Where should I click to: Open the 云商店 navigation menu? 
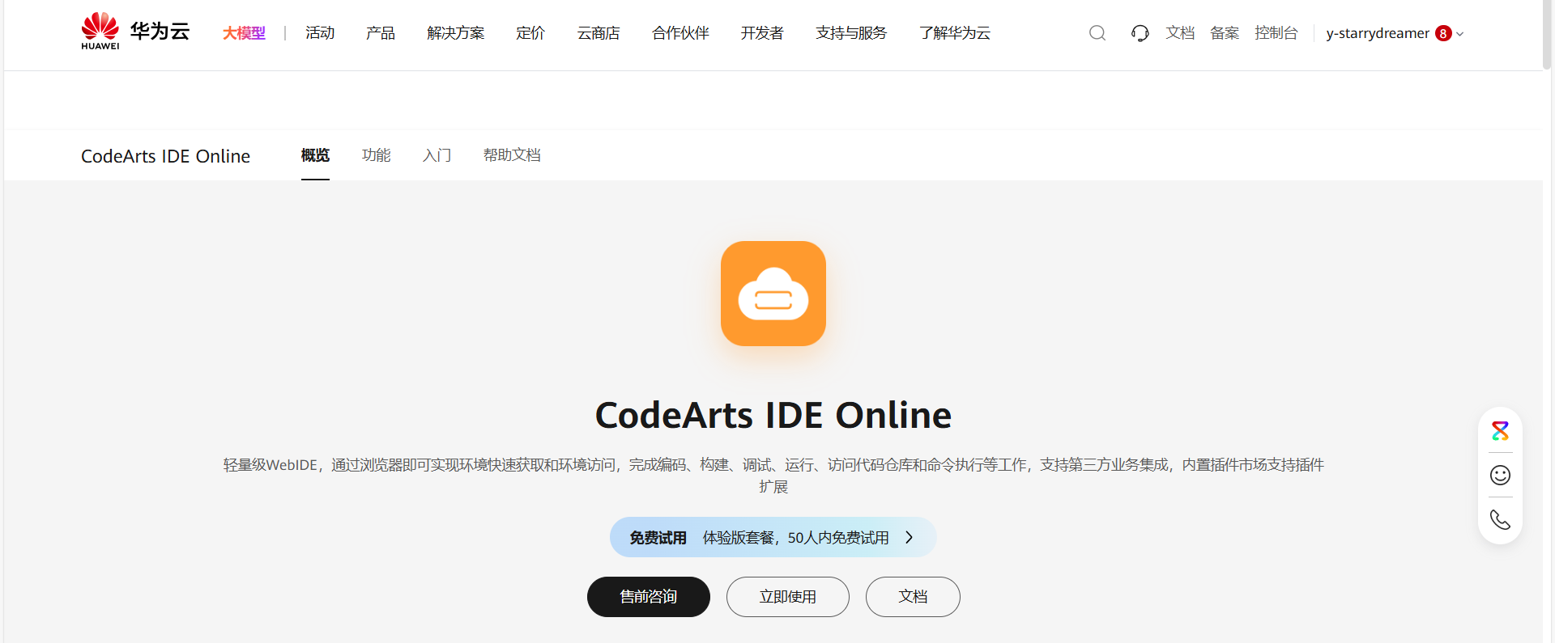[x=599, y=33]
